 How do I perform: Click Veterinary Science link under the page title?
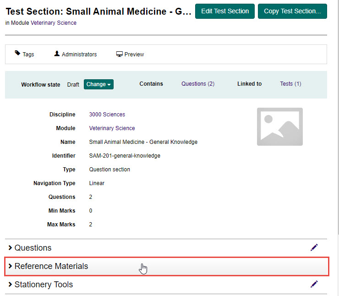pos(54,23)
